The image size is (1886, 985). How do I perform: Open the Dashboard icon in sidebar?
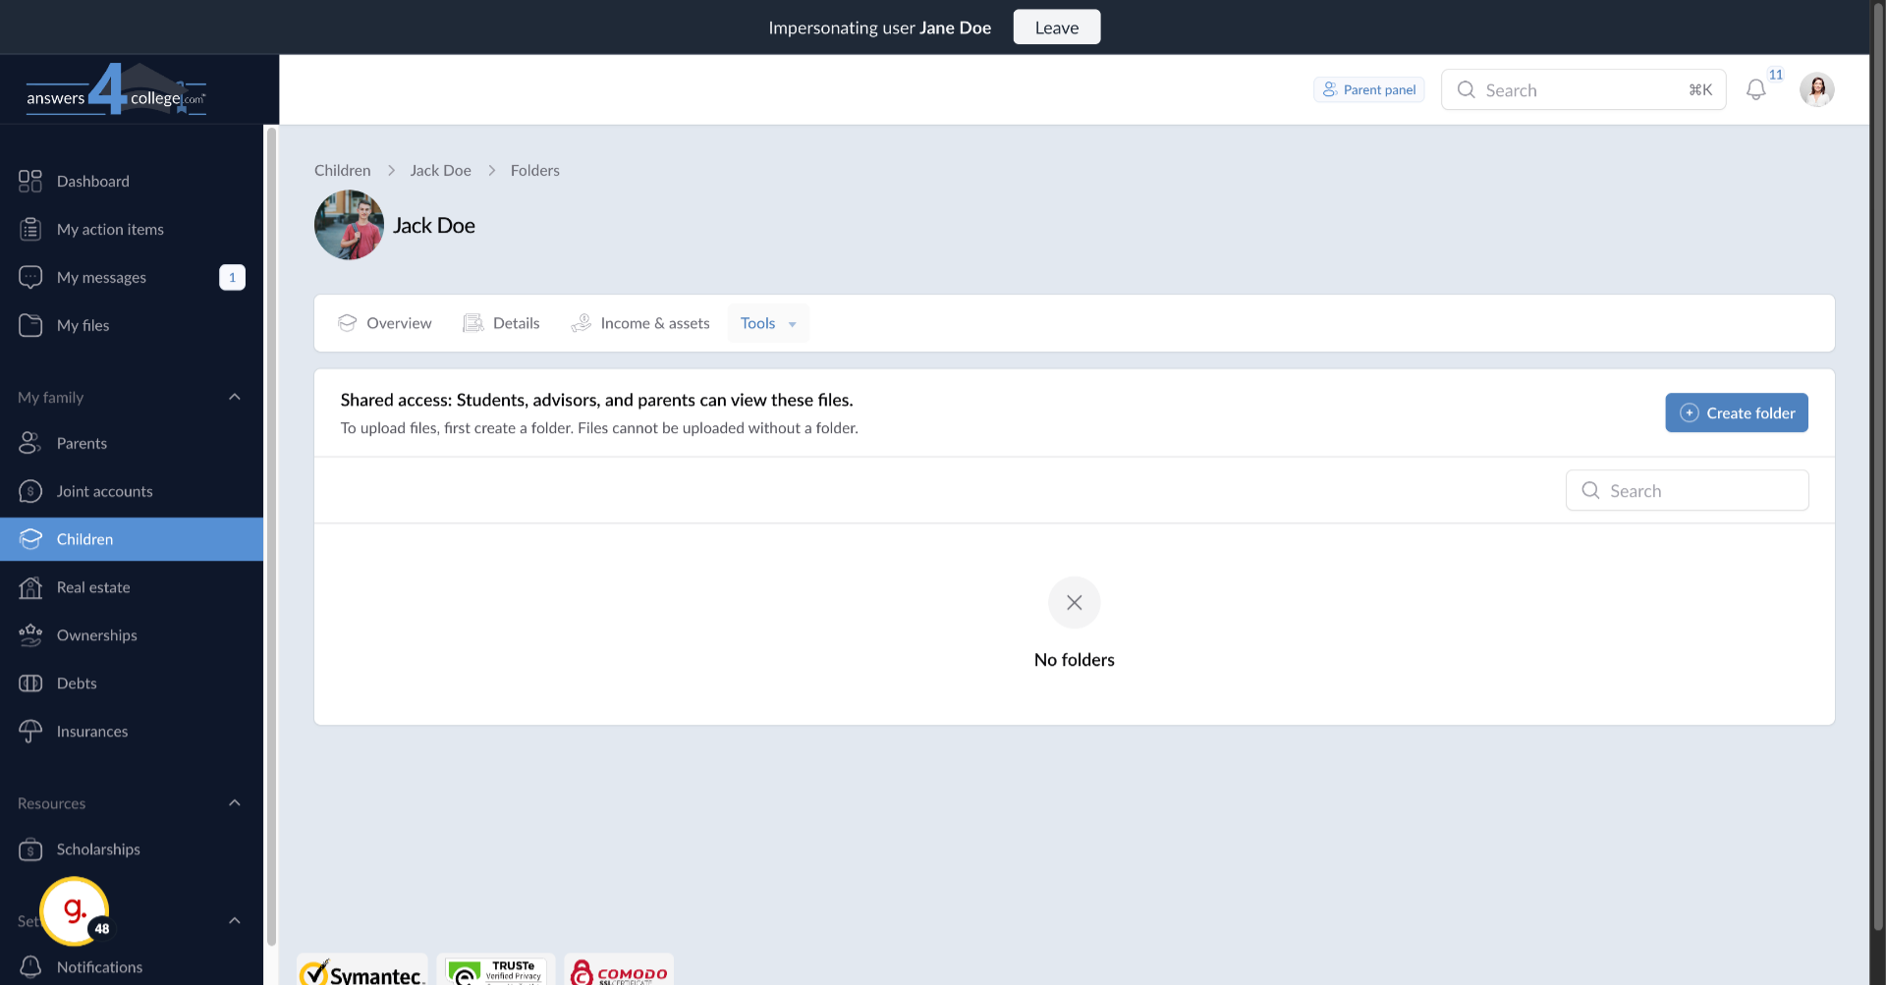(x=30, y=181)
